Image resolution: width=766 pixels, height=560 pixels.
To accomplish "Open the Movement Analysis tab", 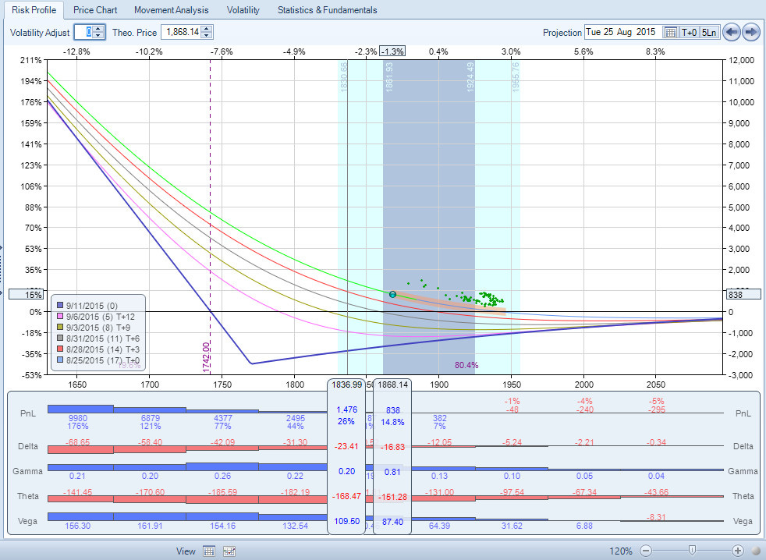I will click(x=171, y=10).
